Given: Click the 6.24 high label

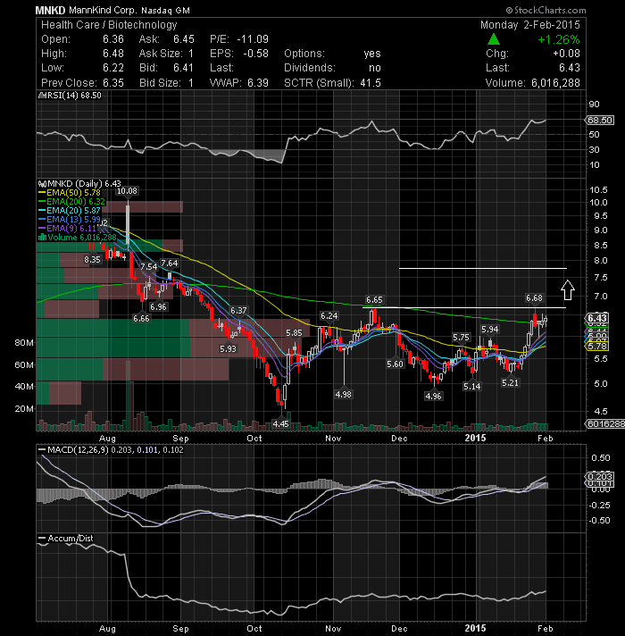Looking at the screenshot, I should tap(329, 315).
